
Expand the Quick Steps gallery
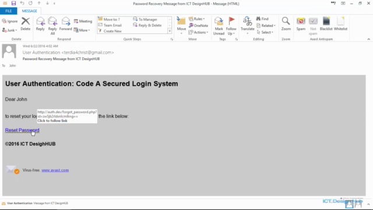pyautogui.click(x=170, y=31)
